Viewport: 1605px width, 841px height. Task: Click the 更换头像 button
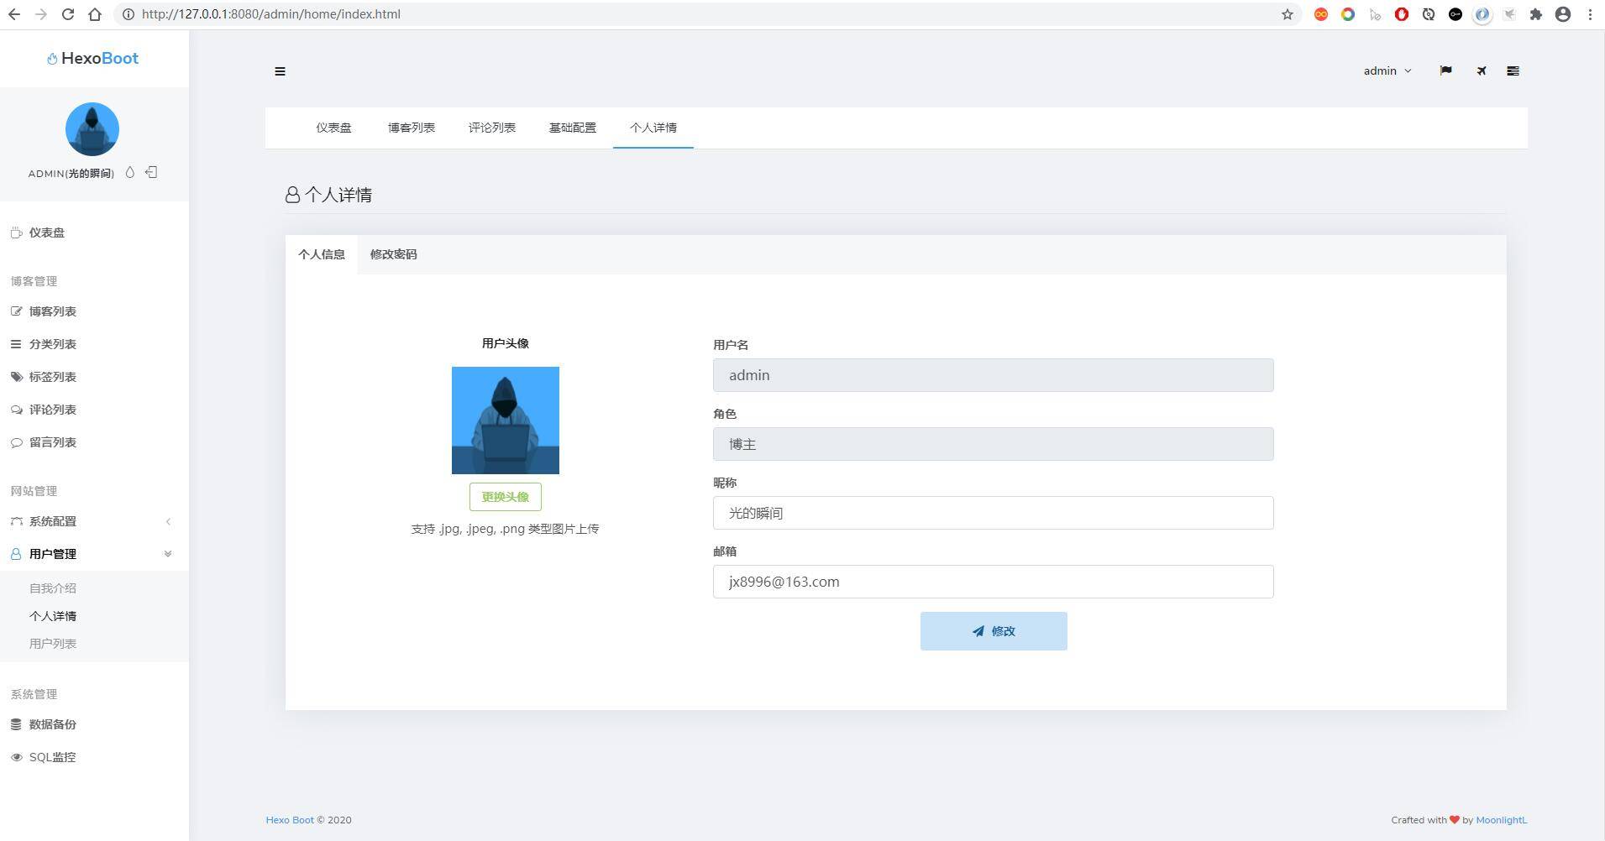(x=505, y=497)
